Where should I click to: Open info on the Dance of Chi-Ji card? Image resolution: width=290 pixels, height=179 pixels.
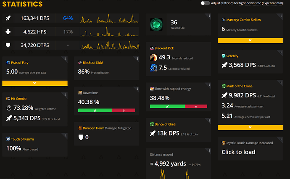[x=209, y=120]
